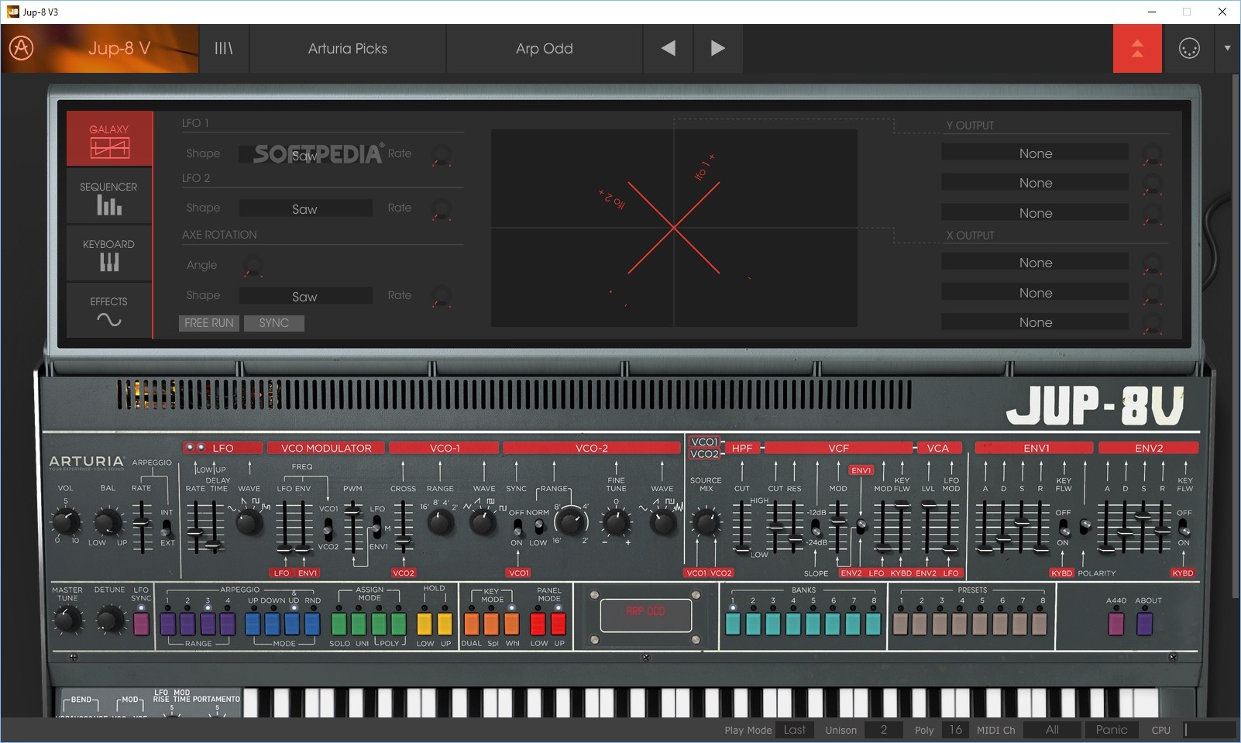
Task: Enable HOLD LOW yellow button
Action: (x=425, y=624)
